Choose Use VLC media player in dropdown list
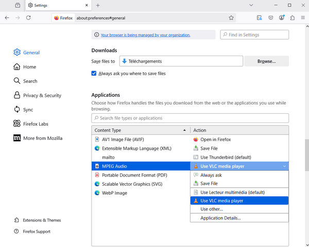The height and width of the screenshot is (247, 309). [x=239, y=201]
